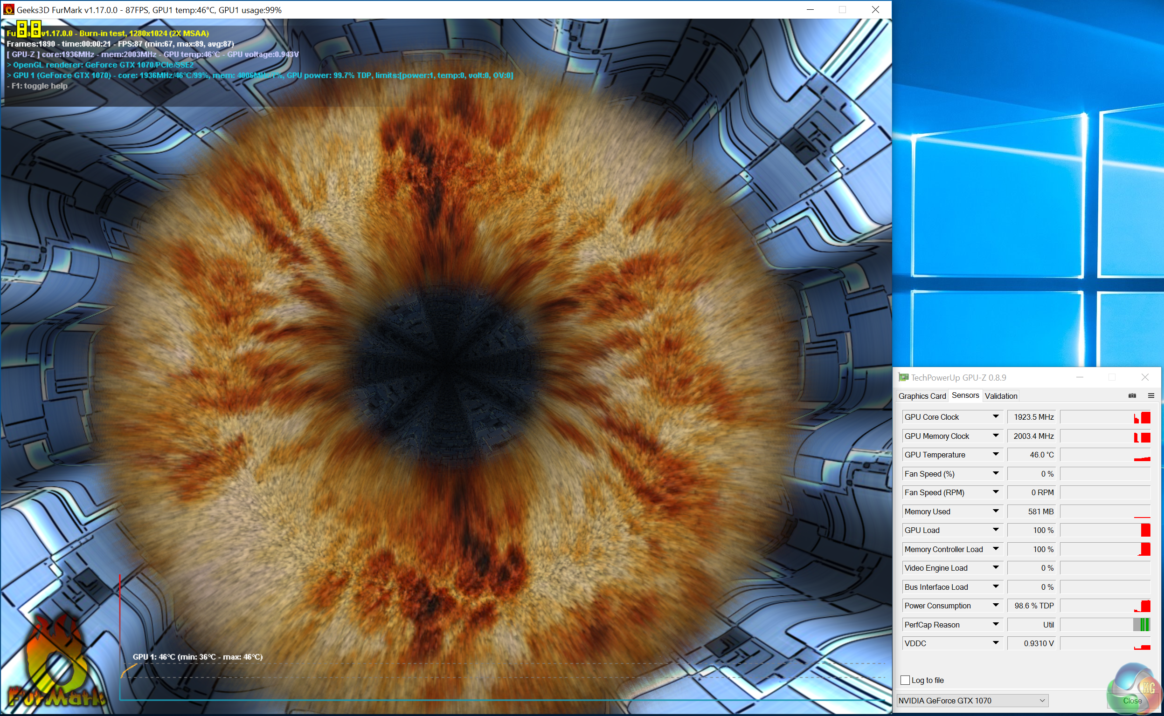The image size is (1164, 716).
Task: Enable the Log to file checkbox
Action: [x=905, y=680]
